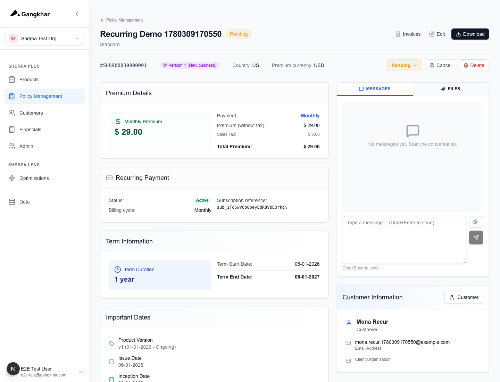Viewport: 500px width, 382px height.
Task: Click the Mona Recur person icon
Action: tap(349, 323)
